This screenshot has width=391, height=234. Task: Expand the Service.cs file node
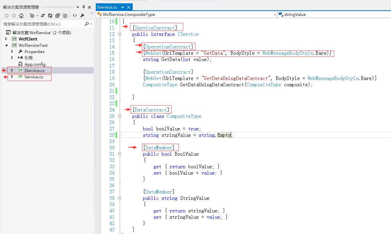click(12, 77)
